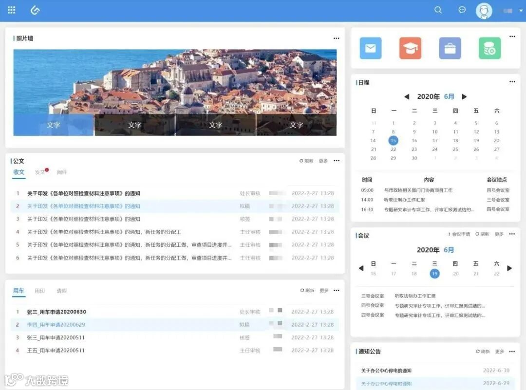
Task: Select day 19 in 会议 week strip
Action: pyautogui.click(x=434, y=274)
